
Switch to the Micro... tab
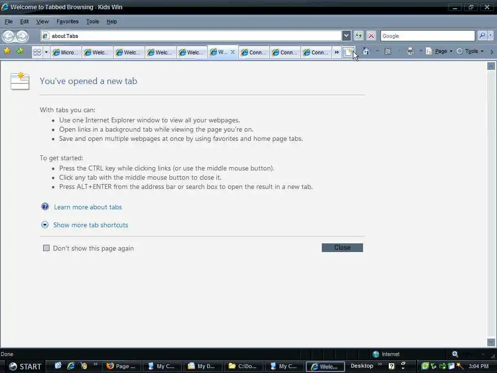pyautogui.click(x=66, y=52)
